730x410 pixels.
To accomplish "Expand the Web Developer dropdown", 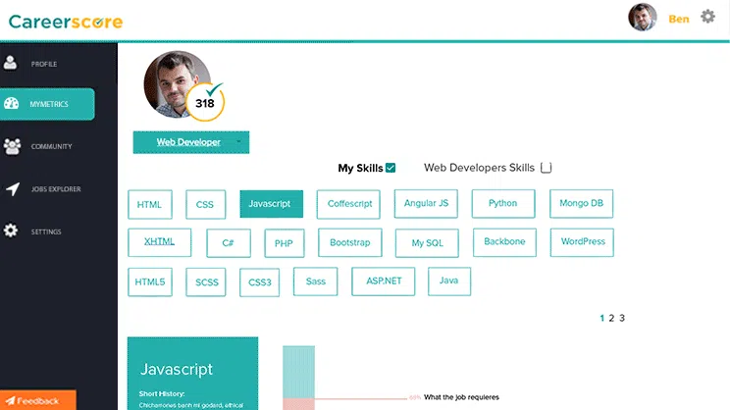I will (x=191, y=142).
